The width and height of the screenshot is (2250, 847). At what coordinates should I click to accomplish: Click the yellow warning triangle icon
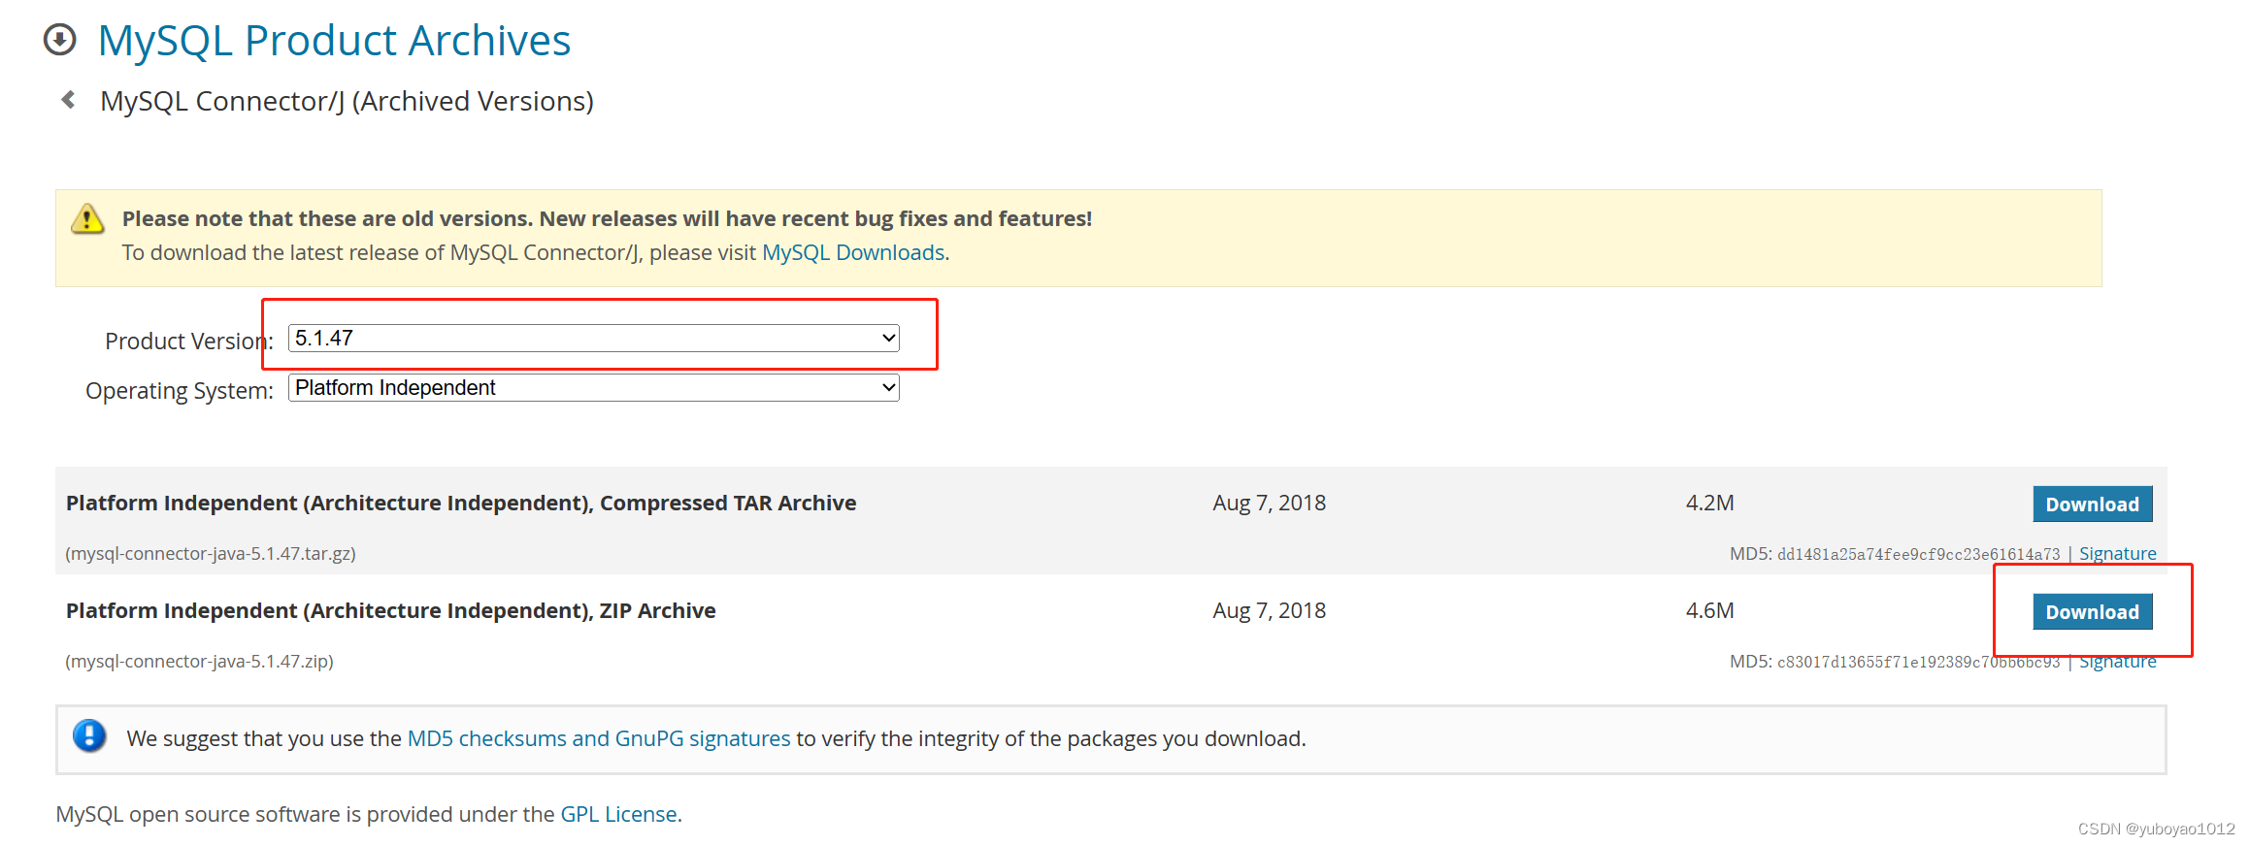click(x=87, y=218)
